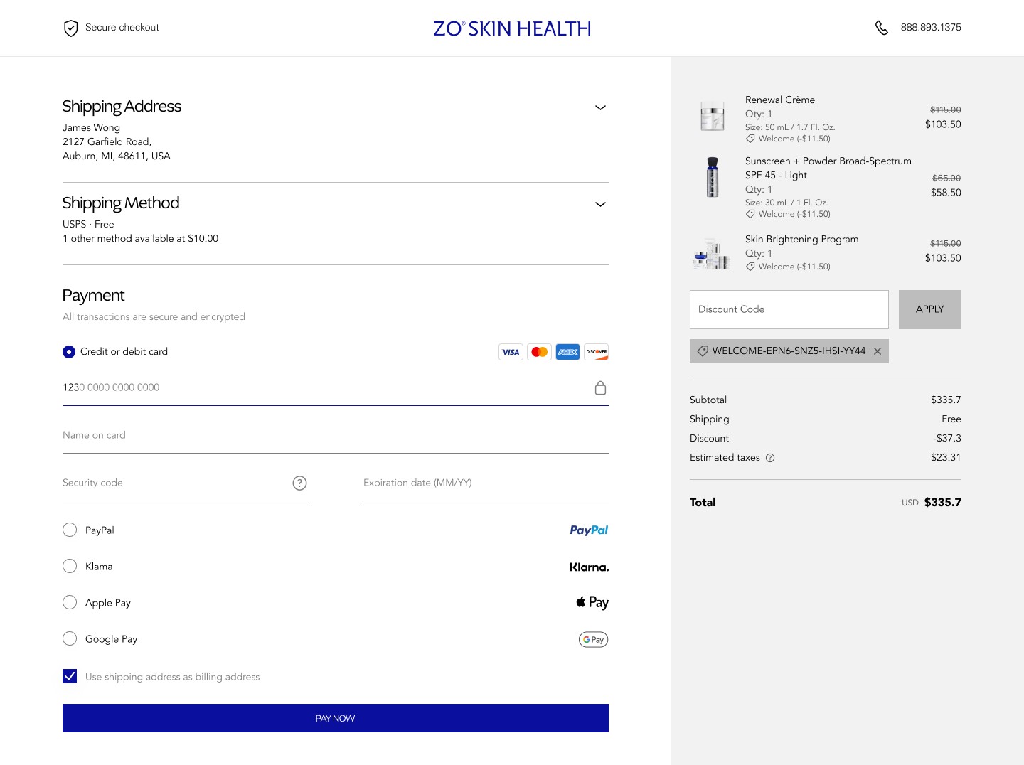Click the Mastercard icon

[x=539, y=352]
